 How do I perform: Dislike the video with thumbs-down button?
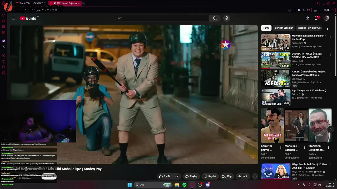tap(176, 176)
